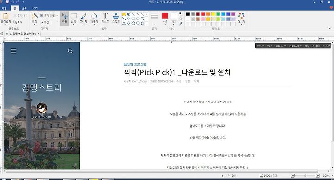Open the File (파일) ribbon tab
This screenshot has width=334, height=180.
[x=4, y=8]
